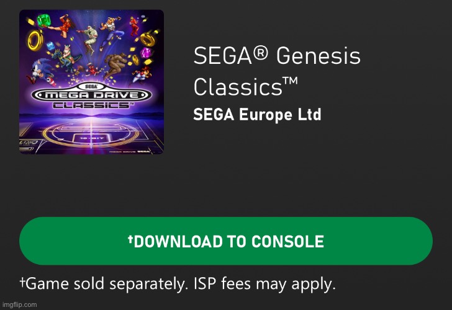
Task: Click the gold ring at cover's left edge
Action: coord(35,40)
